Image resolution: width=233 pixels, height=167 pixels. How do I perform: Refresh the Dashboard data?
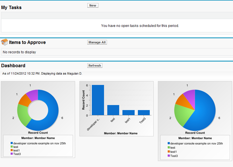pos(94,65)
